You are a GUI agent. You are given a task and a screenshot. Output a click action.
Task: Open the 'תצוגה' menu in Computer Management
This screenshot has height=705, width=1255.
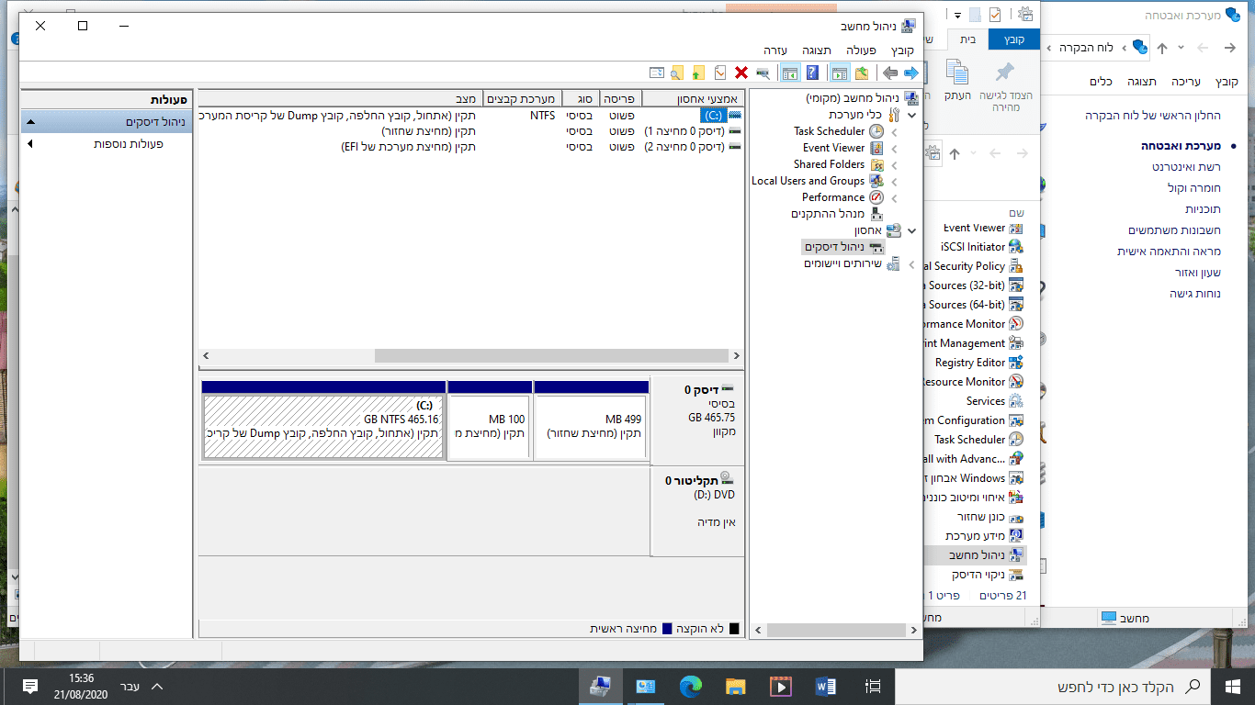click(x=816, y=50)
